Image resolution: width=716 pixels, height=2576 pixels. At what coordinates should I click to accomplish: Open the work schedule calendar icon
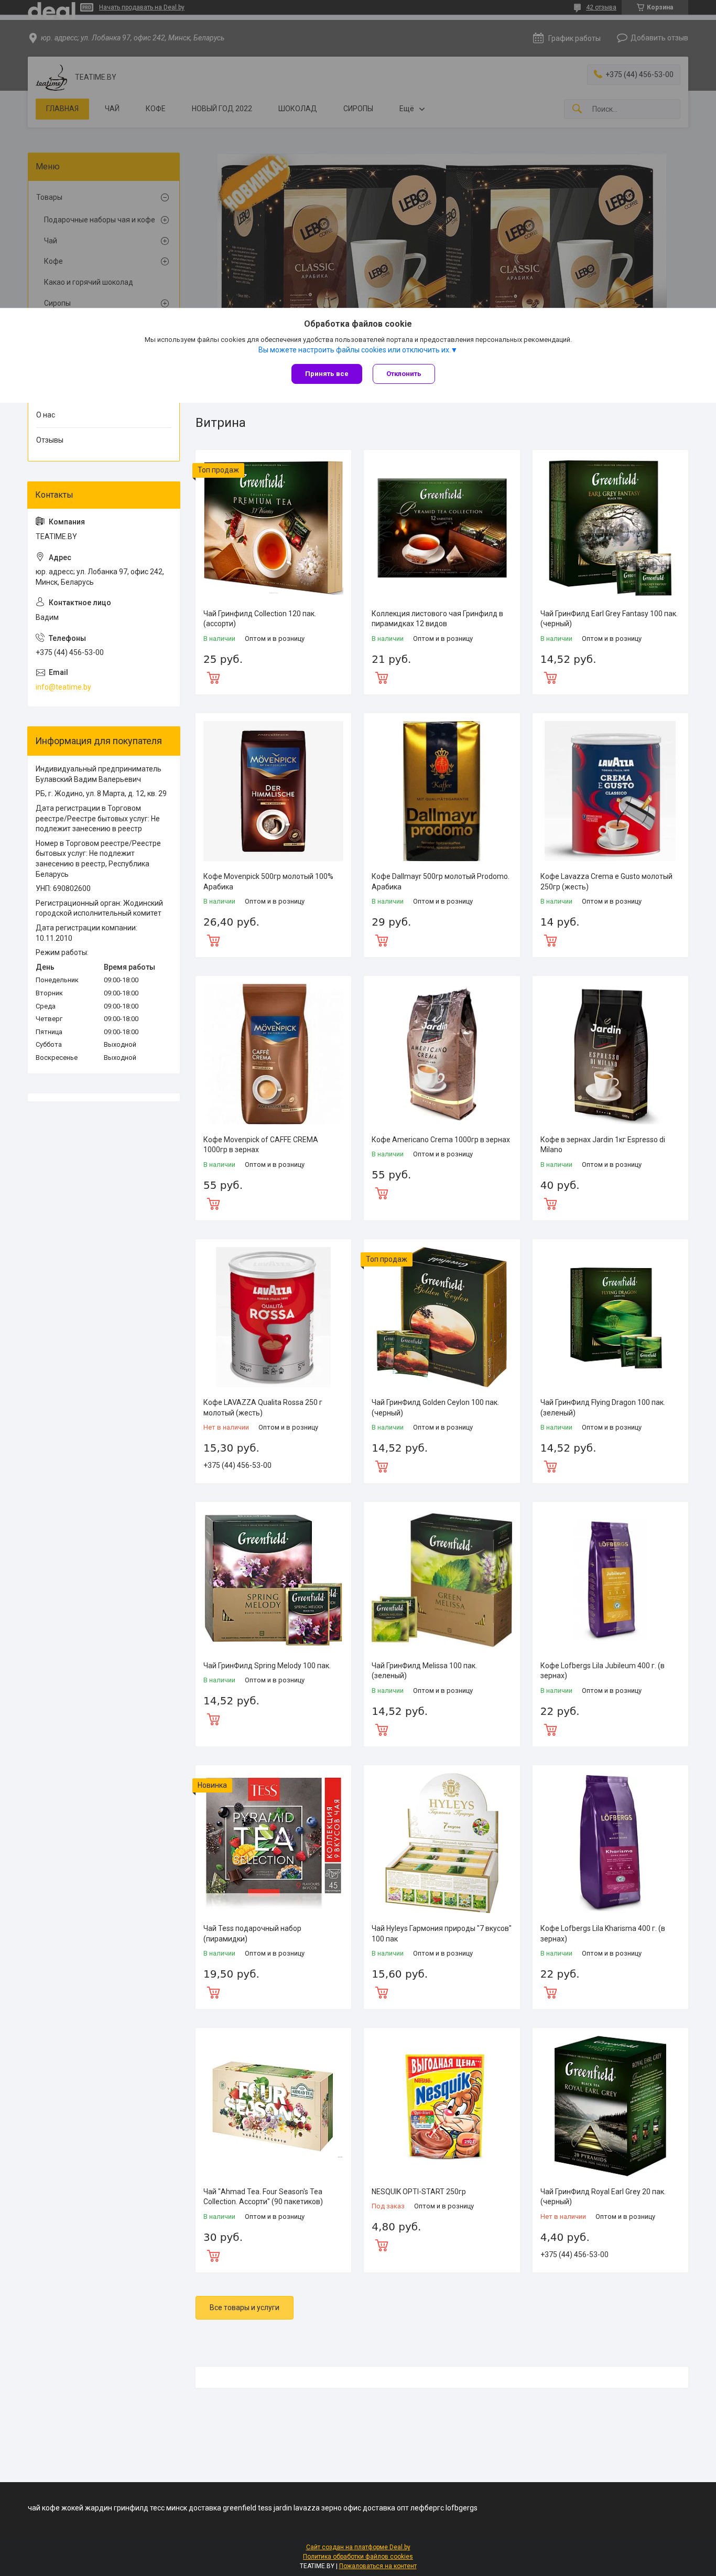tap(538, 38)
